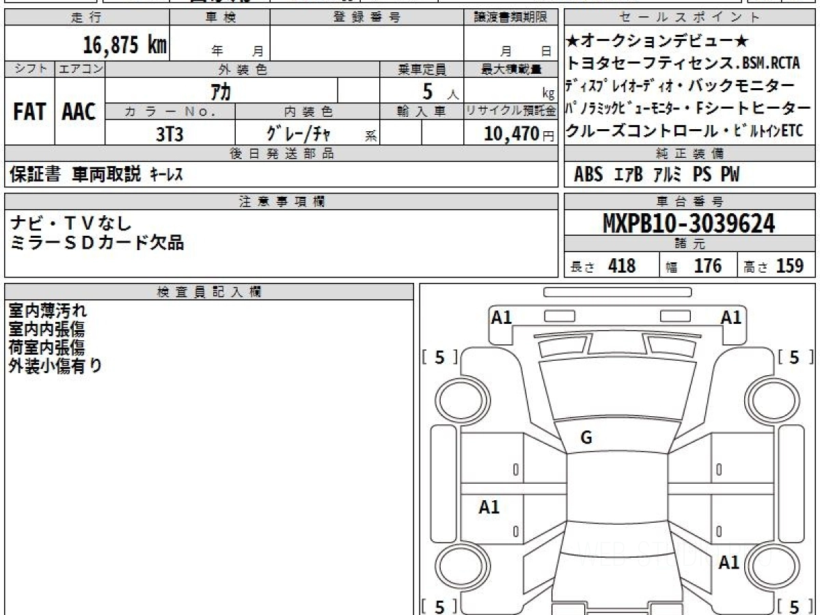Image resolution: width=820 pixels, height=615 pixels.
Task: Click the A1 mark near the right rear wheel
Action: point(729,562)
